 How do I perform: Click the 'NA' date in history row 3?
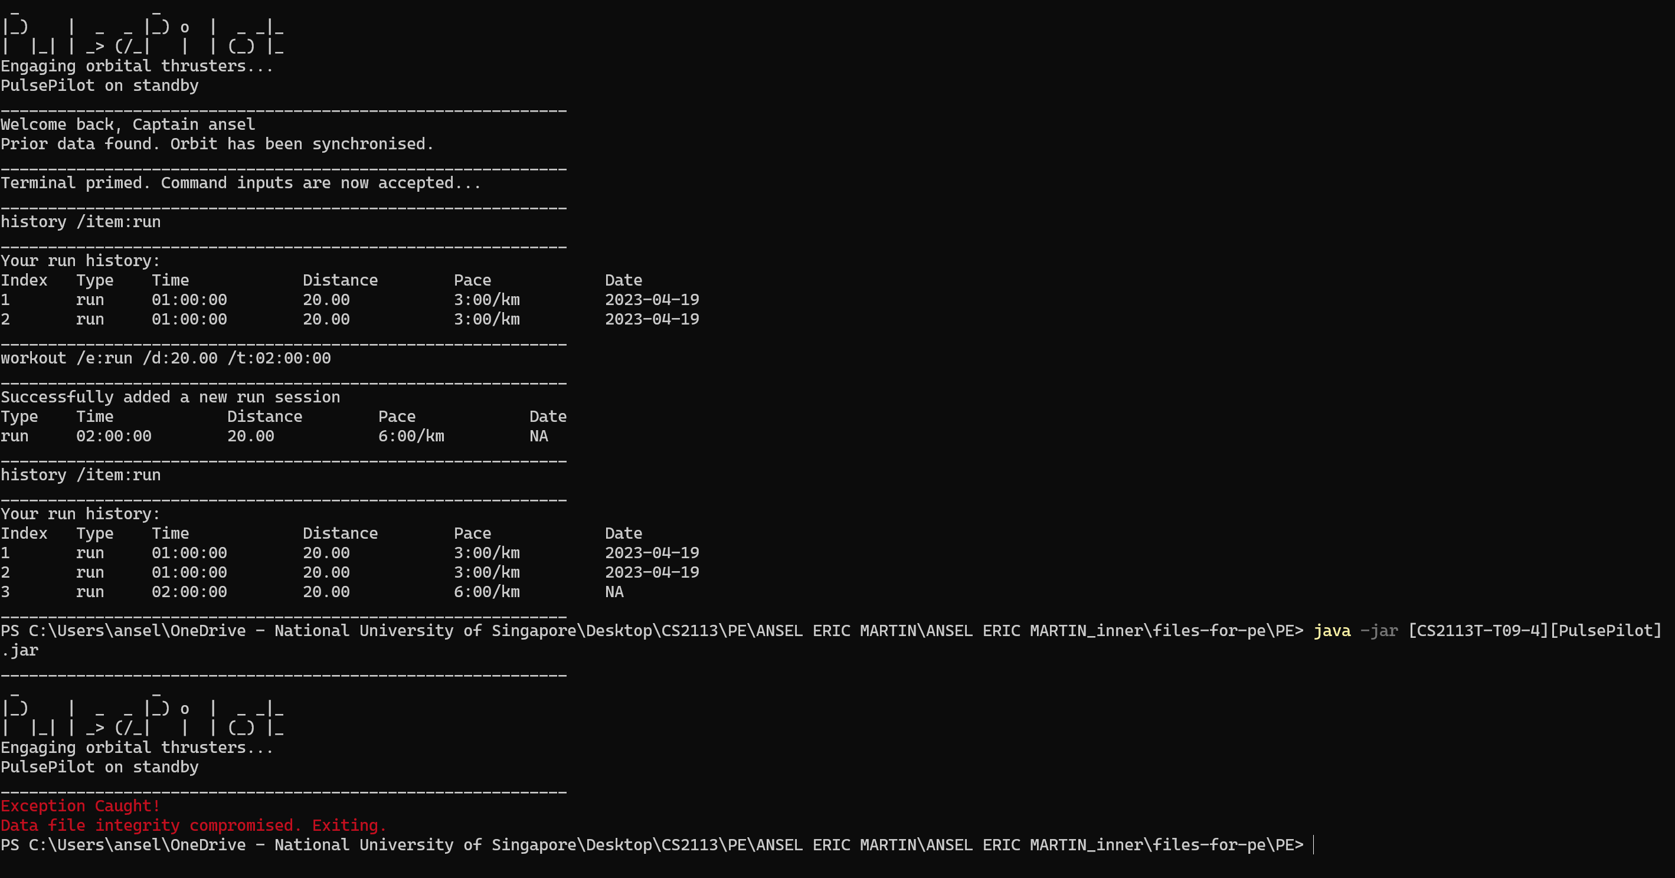click(614, 591)
